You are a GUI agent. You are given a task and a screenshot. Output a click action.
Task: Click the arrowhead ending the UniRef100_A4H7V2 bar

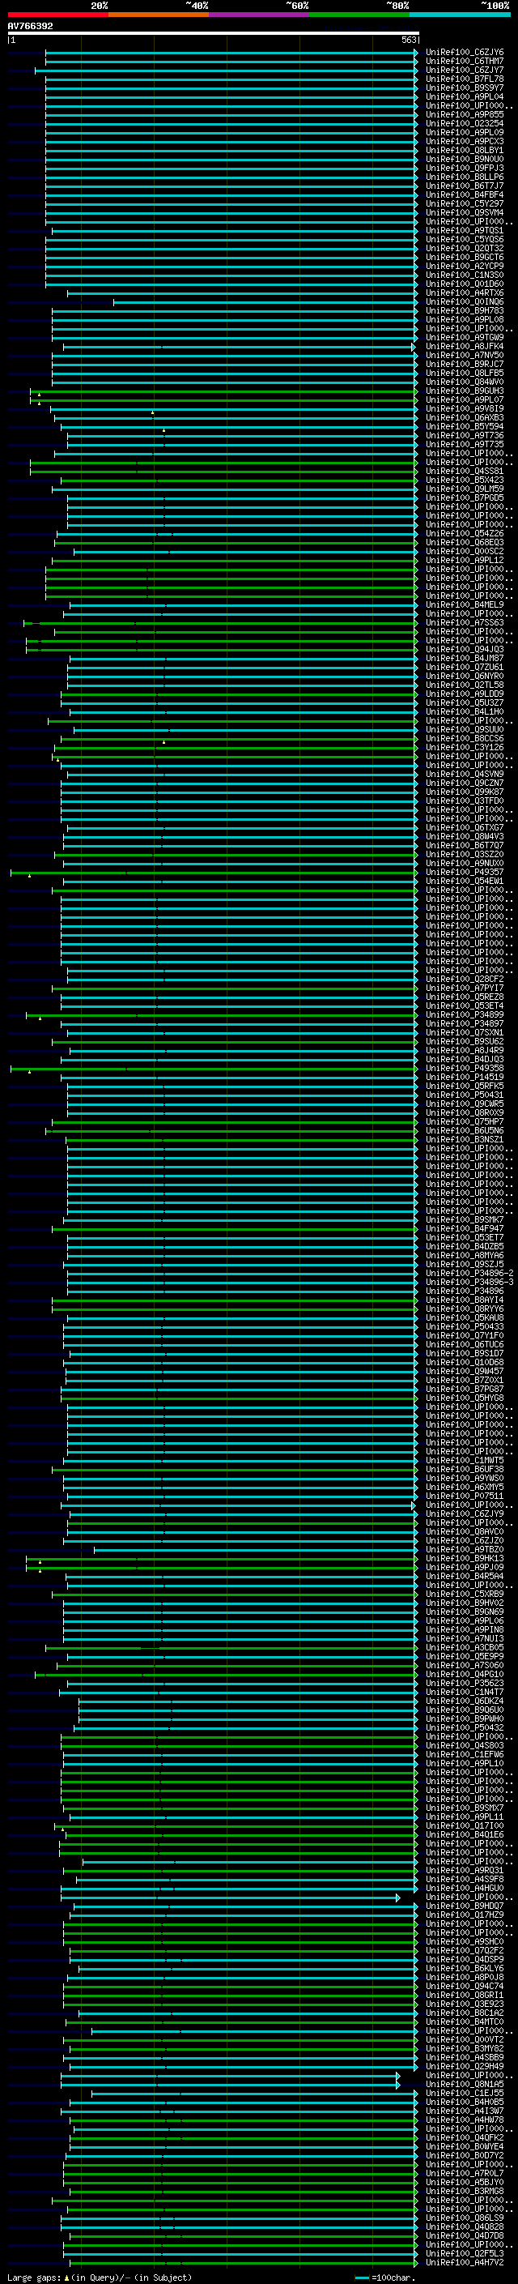click(x=416, y=2262)
